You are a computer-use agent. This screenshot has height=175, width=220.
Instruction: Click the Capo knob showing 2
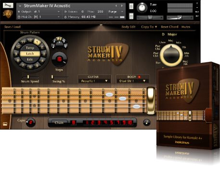point(31,122)
